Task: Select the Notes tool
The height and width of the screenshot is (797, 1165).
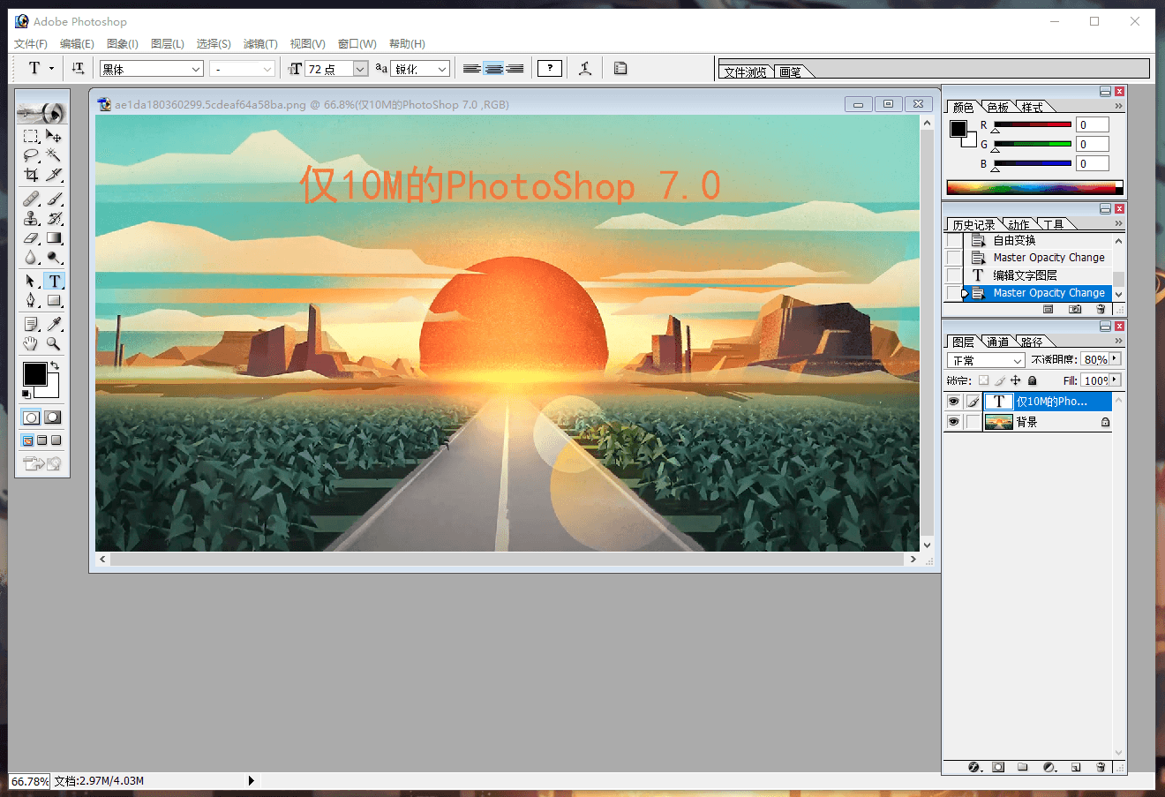Action: 31,324
